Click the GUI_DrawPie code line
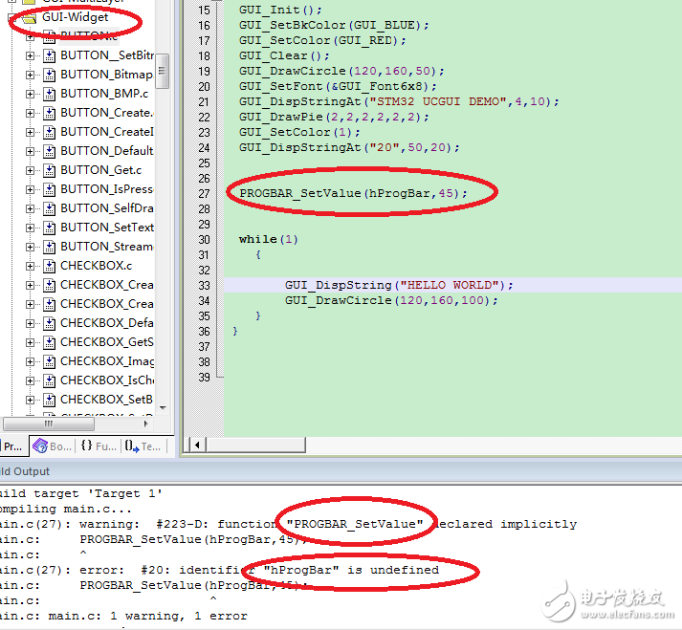This screenshot has height=630, width=682. (x=334, y=117)
